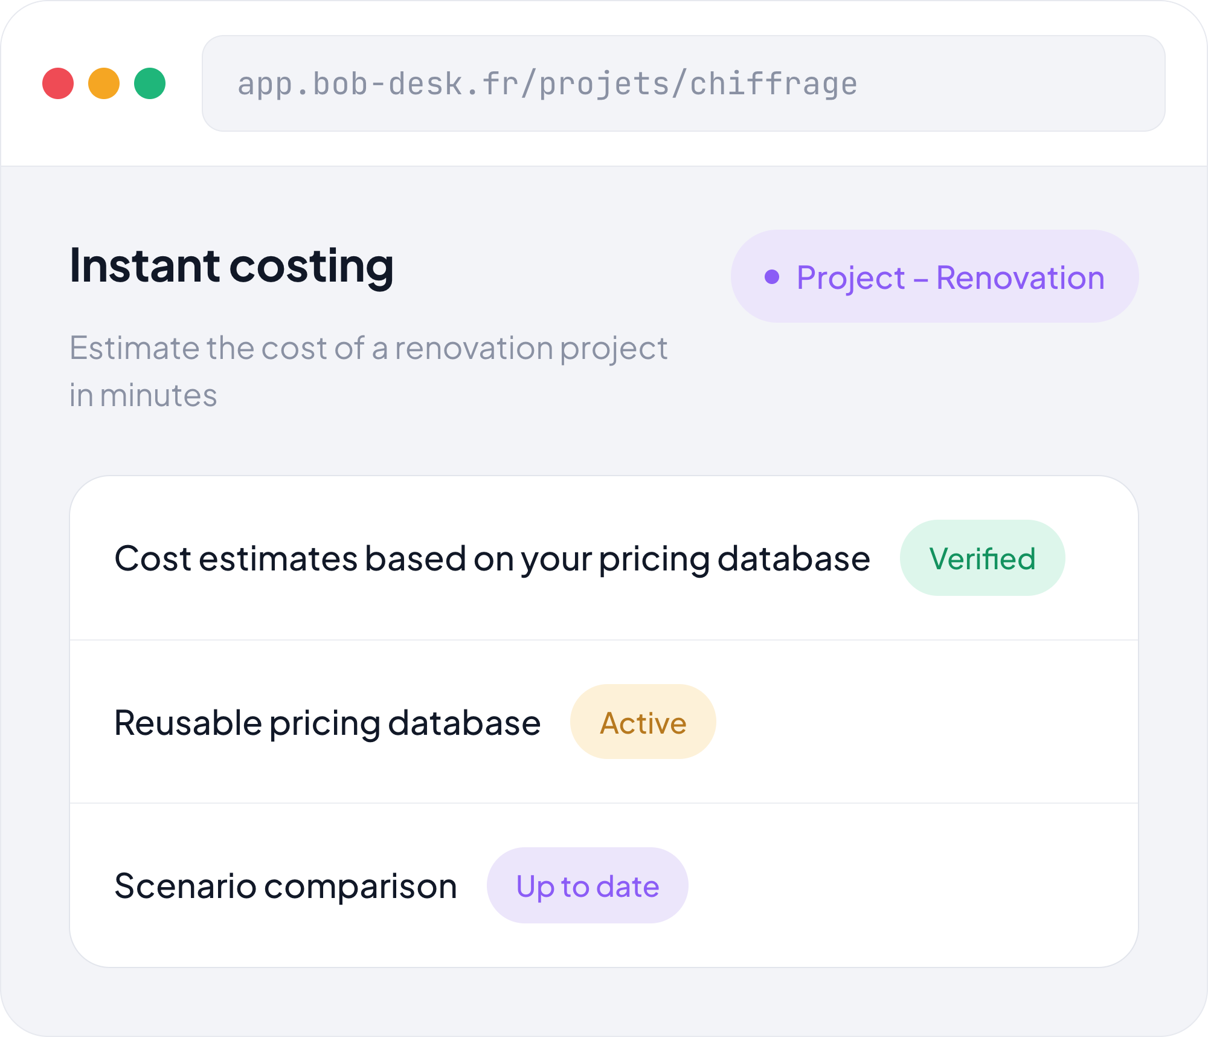
Task: Select the Active status badge
Action: [643, 722]
